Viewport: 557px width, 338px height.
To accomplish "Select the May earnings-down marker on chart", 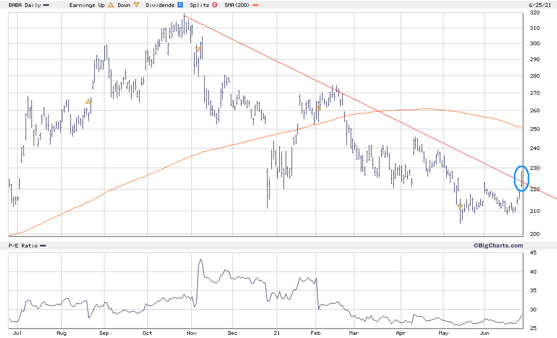I will click(x=459, y=207).
